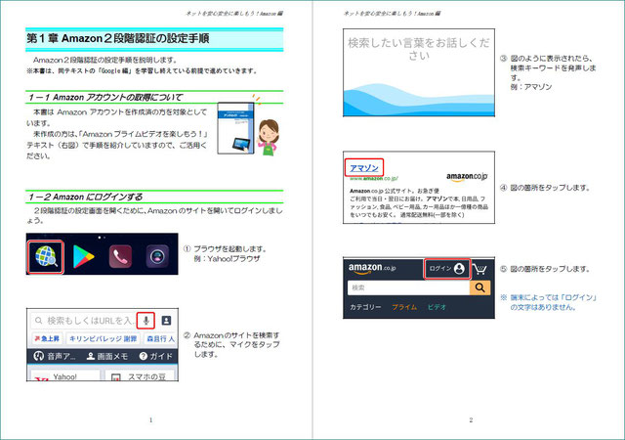Open the スマホの豆 tab thumbnail
Image resolution: width=625 pixels, height=440 pixels.
140,375
